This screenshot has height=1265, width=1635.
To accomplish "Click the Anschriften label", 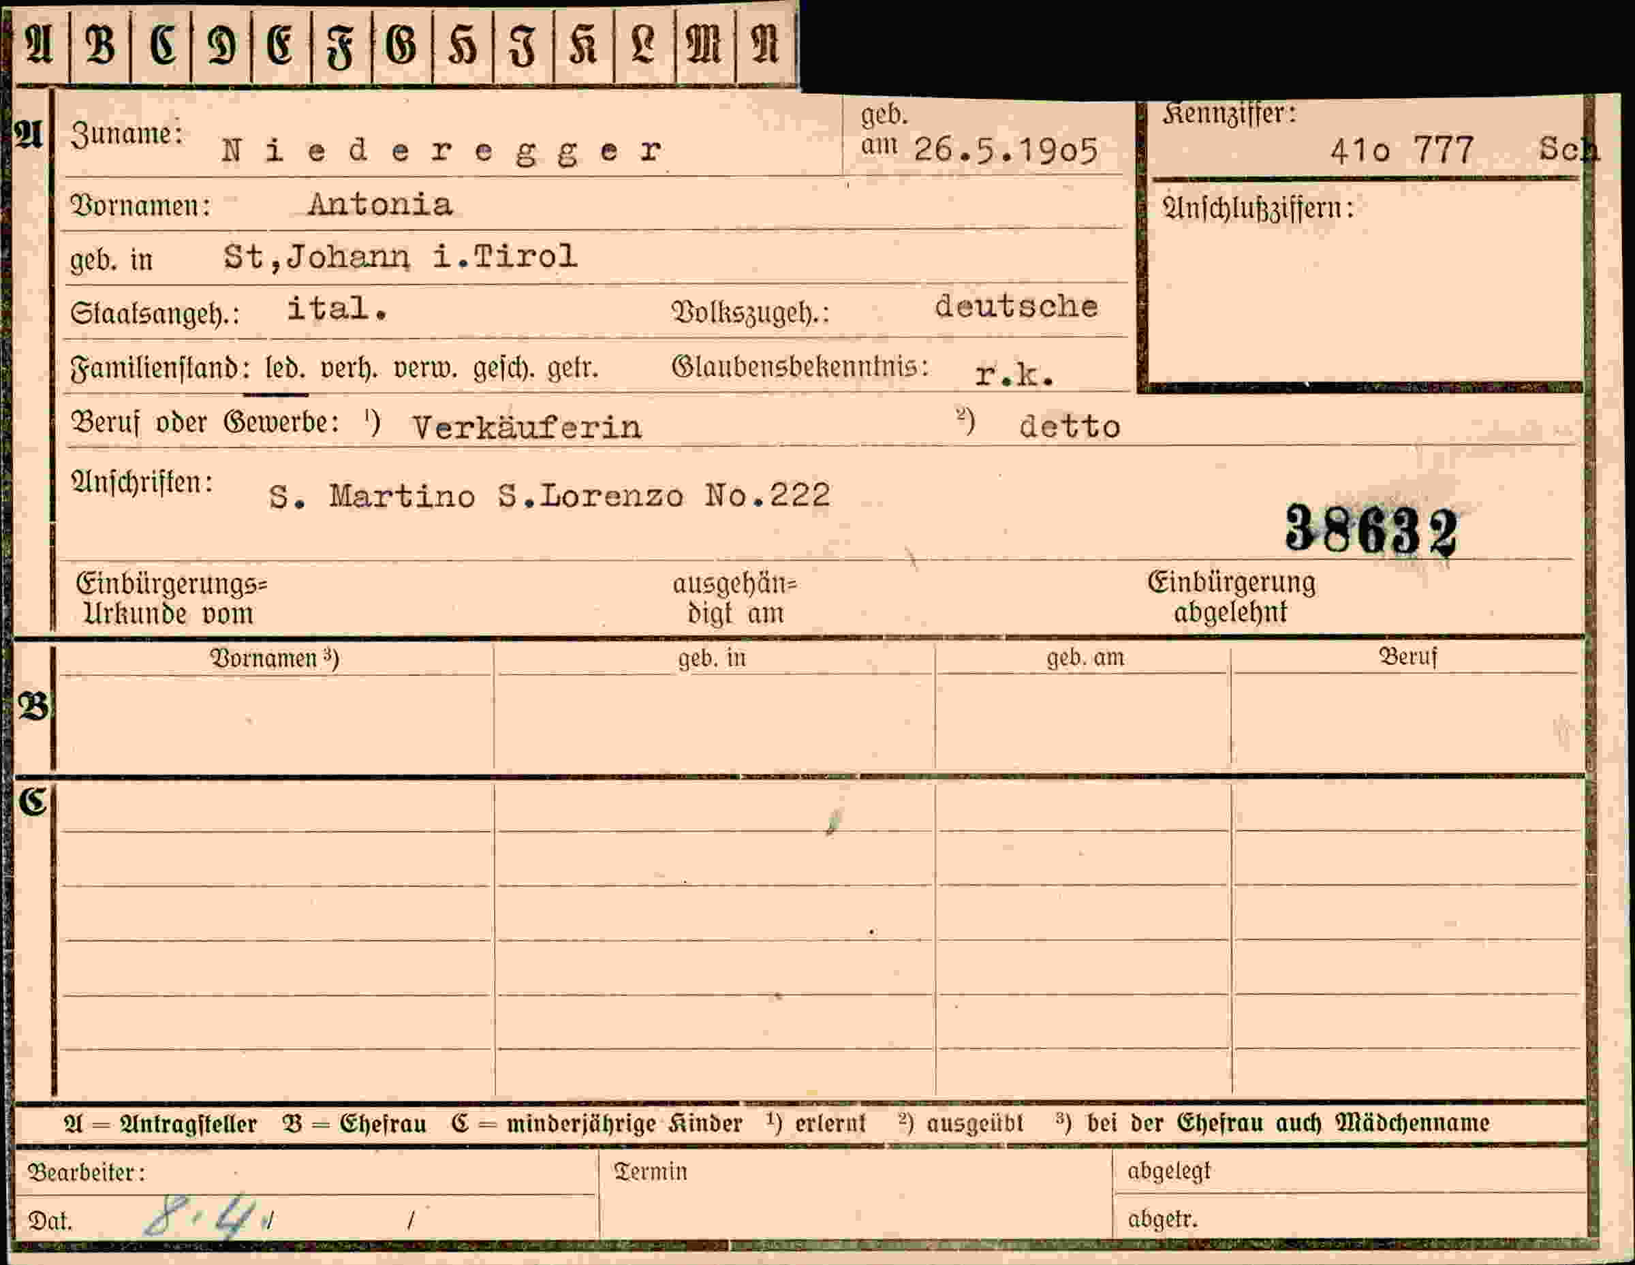I will [x=142, y=483].
